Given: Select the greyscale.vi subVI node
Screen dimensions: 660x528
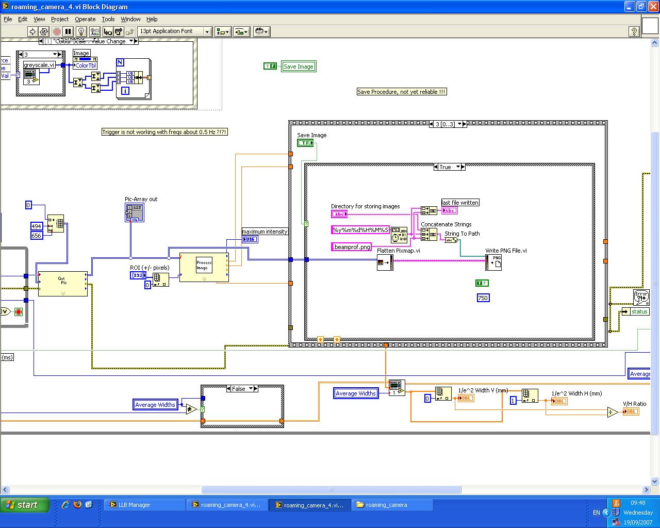Looking at the screenshot, I should coord(31,77).
